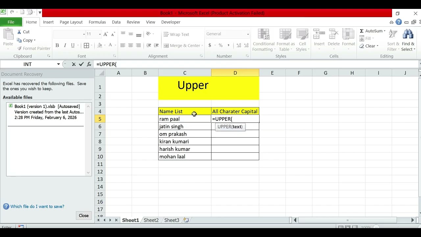Click Merge & Center
Screen dimensions: 421x237
182,45
